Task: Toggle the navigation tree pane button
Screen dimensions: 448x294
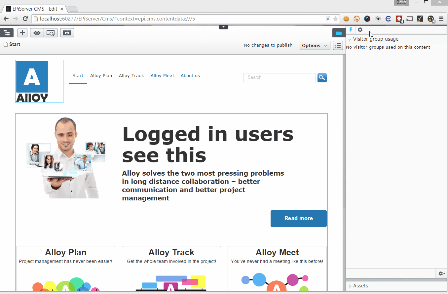Action: coord(7,33)
